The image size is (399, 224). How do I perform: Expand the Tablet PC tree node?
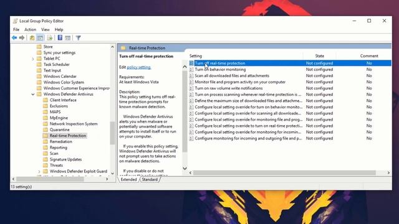click(33, 59)
